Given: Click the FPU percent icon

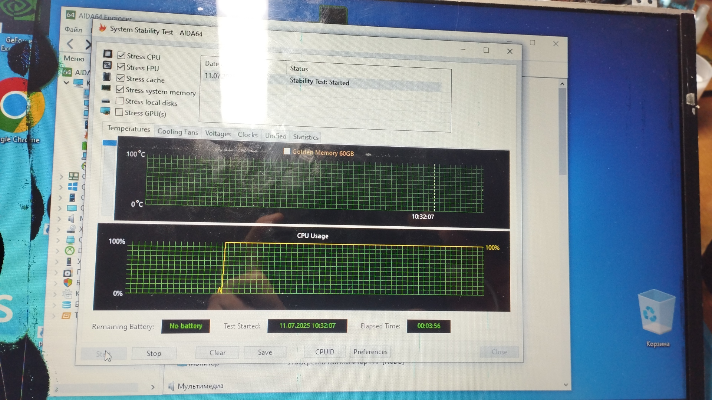Looking at the screenshot, I should pyautogui.click(x=107, y=65).
